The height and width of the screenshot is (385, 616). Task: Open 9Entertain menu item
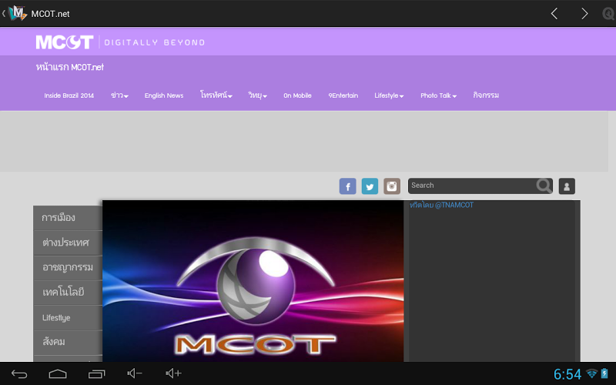pos(343,95)
